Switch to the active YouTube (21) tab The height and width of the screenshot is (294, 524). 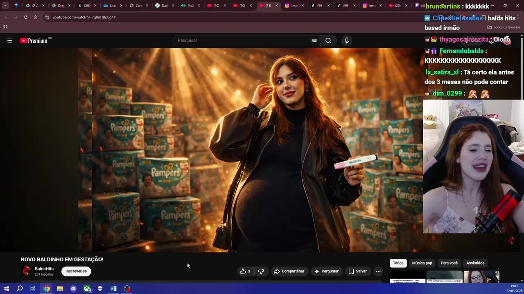pos(269,6)
